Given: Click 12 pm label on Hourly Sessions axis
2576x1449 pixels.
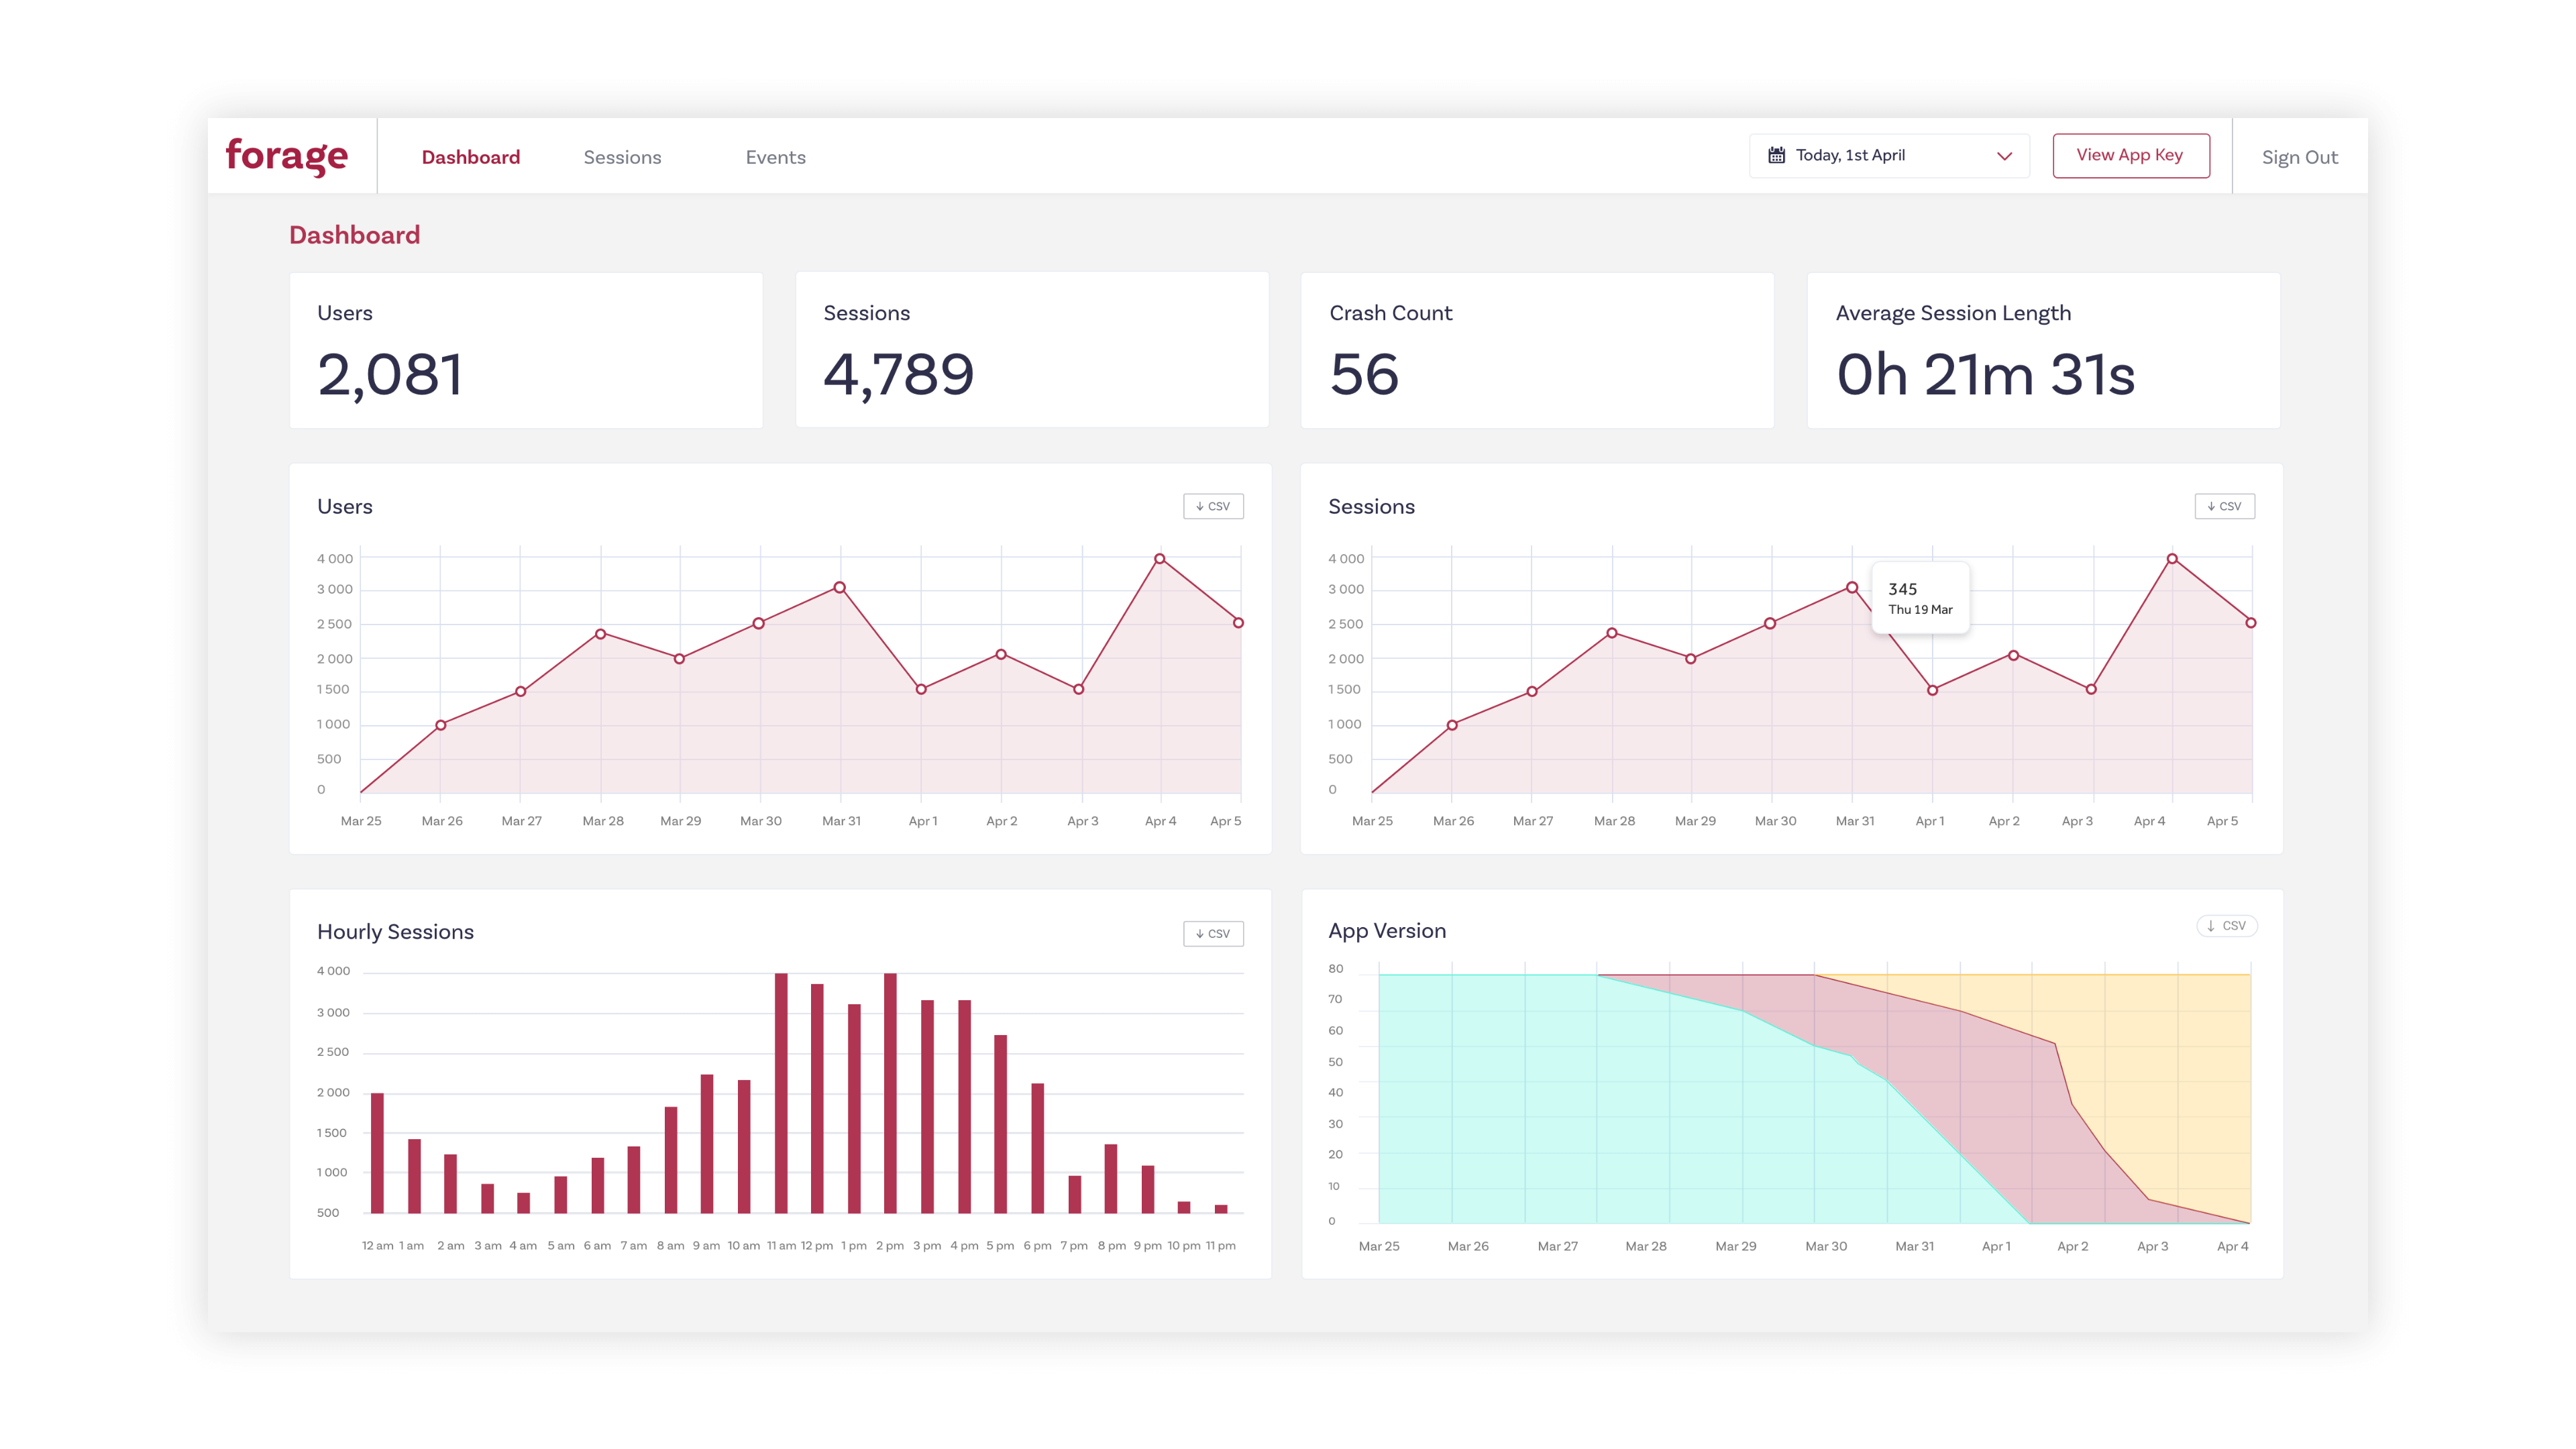Looking at the screenshot, I should point(817,1246).
